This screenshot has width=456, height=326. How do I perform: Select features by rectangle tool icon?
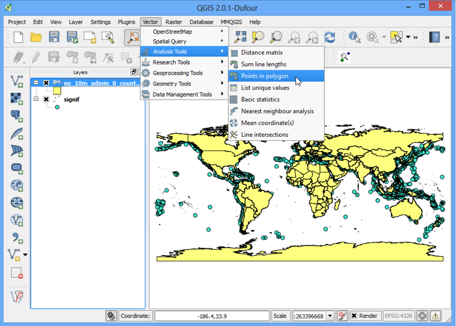pos(396,37)
